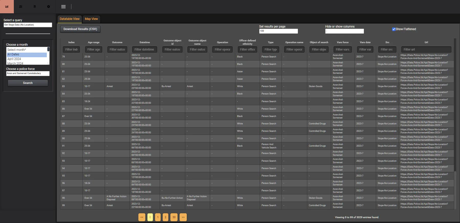
Task: Select April 2024 in month list
Action: point(14,59)
